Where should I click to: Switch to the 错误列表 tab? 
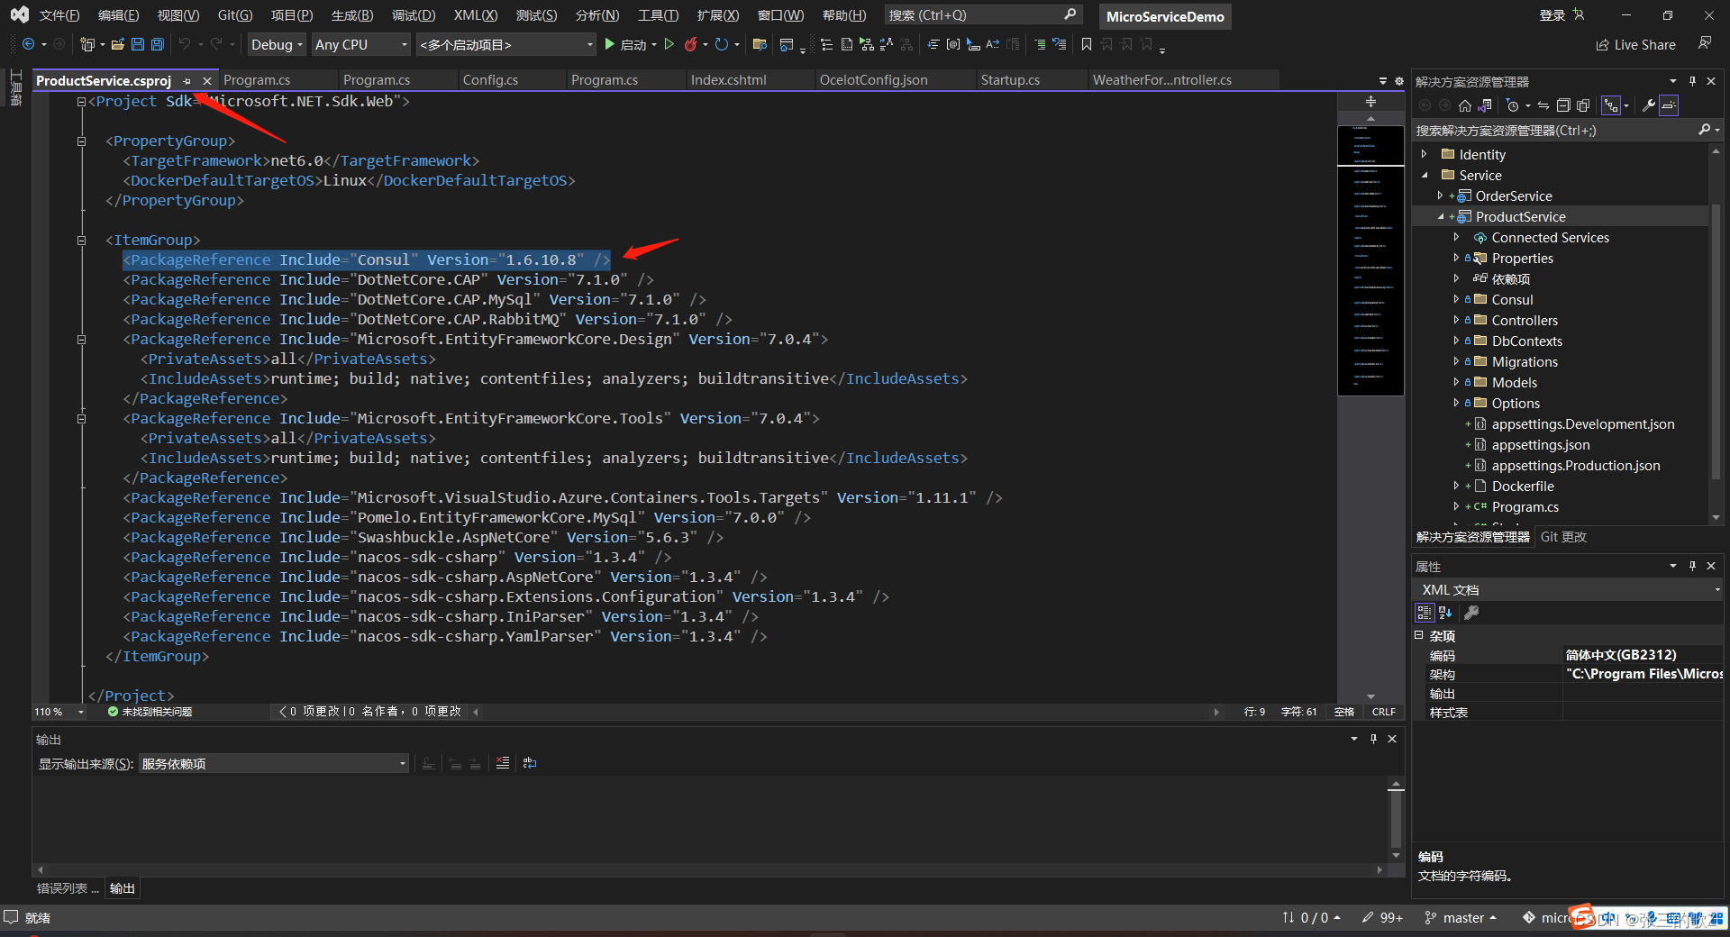68,888
